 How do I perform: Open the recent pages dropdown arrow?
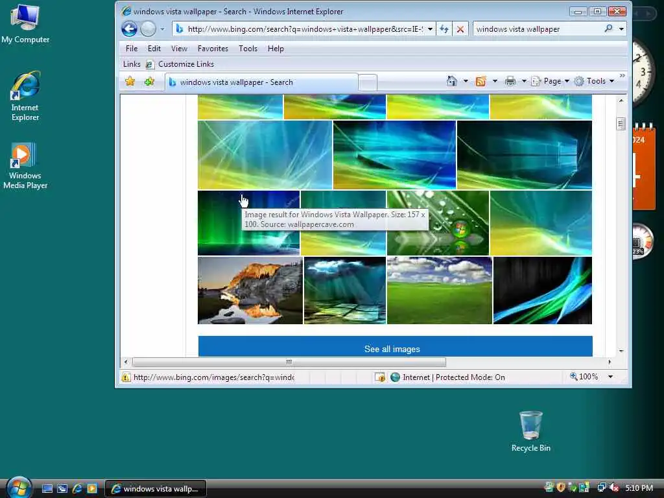coord(162,29)
